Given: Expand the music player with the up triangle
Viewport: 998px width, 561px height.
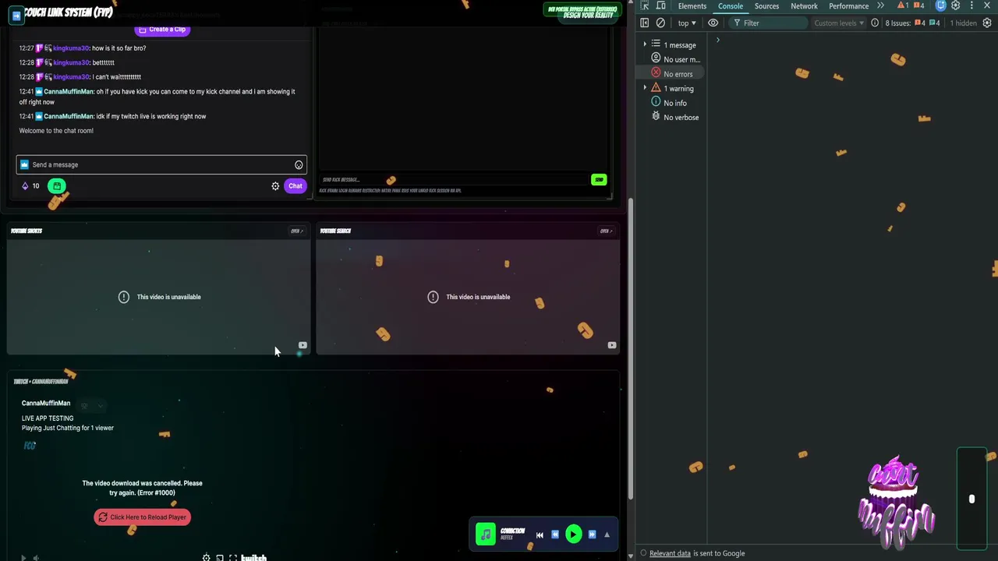Looking at the screenshot, I should 607,535.
